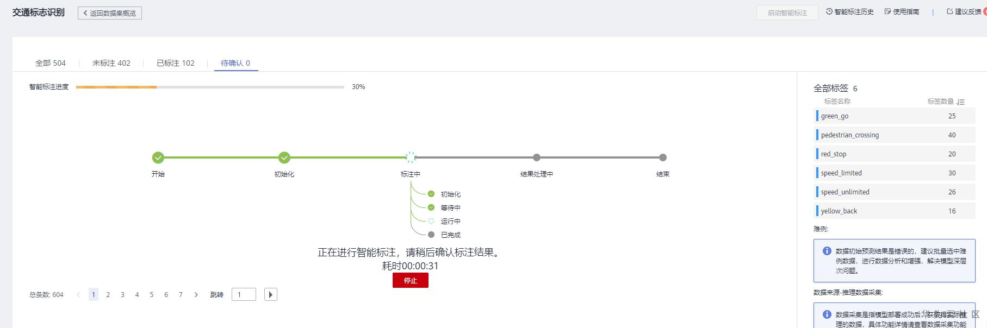
Task: Switch to the 未标注 402 tab
Action: point(111,63)
